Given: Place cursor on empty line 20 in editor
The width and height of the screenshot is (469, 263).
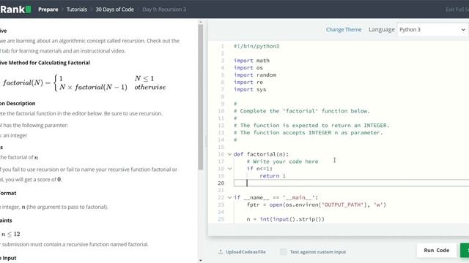Looking at the screenshot, I should pos(351,183).
